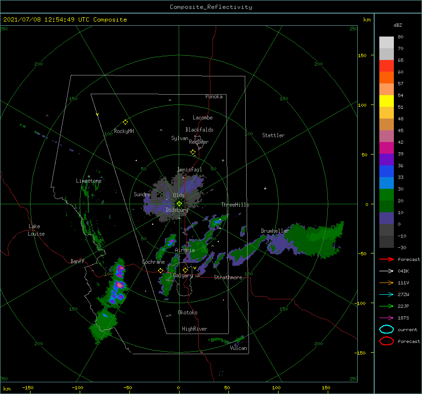Click the red forecast arrow in legend
The image size is (422, 394).
click(386, 259)
